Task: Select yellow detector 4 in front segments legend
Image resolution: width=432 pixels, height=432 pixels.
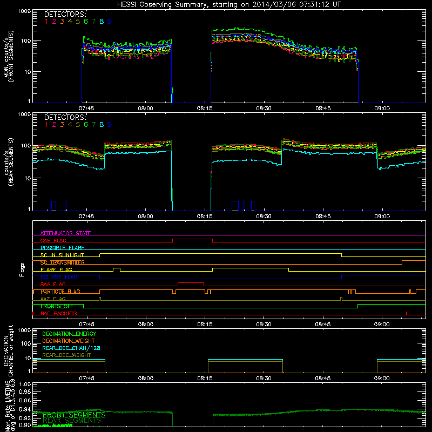Action: click(70, 22)
